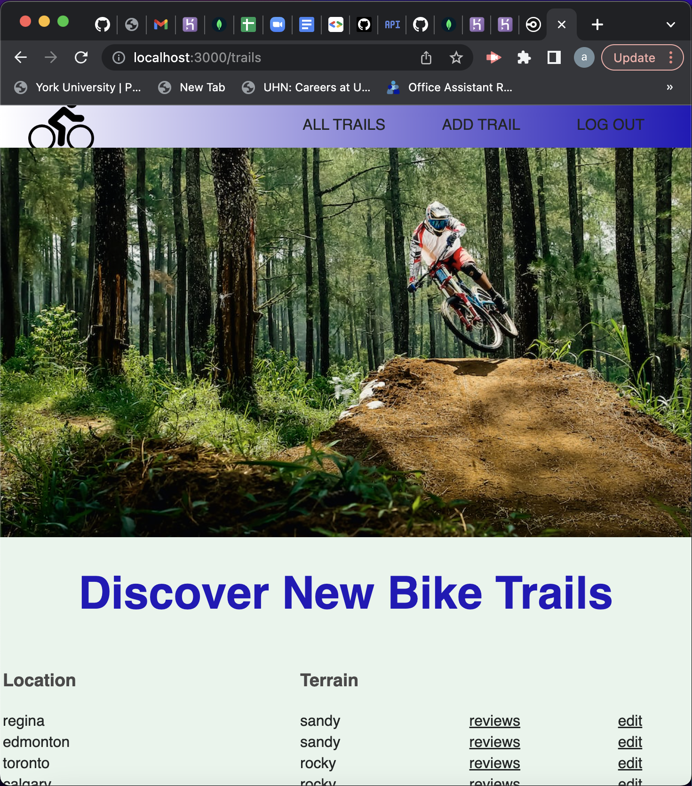Open a new tab with the plus icon

tap(597, 24)
